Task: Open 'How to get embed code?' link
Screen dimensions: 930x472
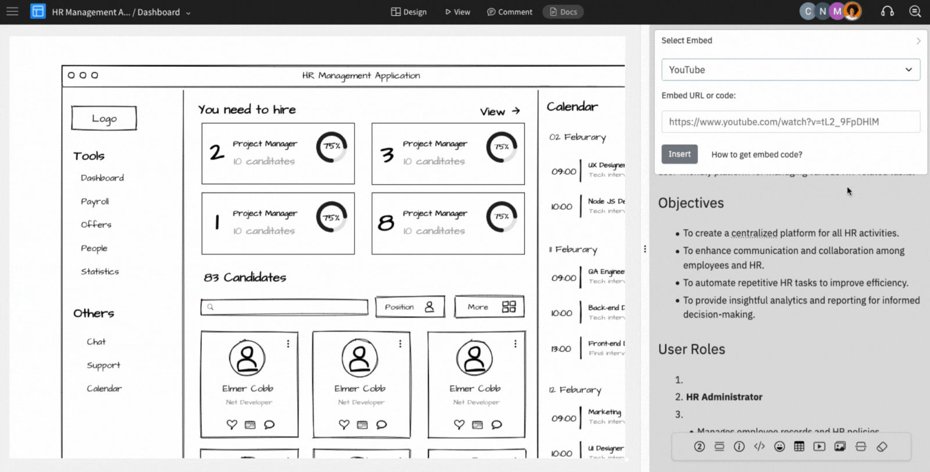Action: (x=757, y=155)
